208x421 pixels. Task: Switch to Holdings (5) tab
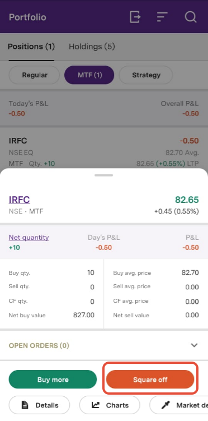pos(92,47)
